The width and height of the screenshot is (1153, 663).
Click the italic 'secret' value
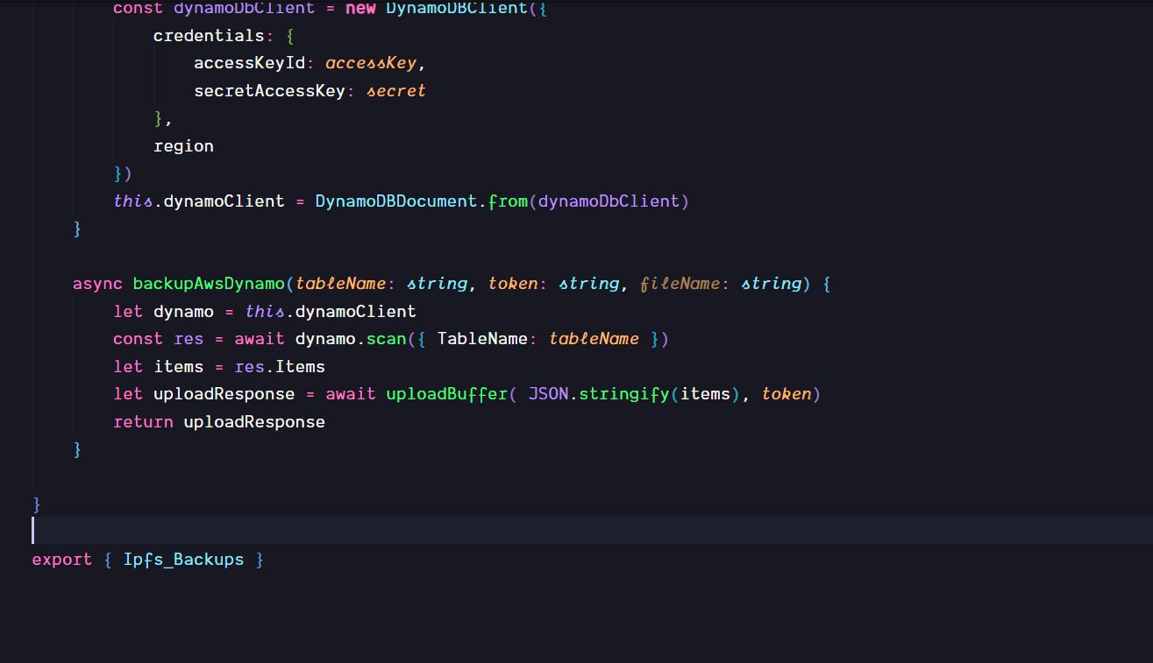point(396,91)
